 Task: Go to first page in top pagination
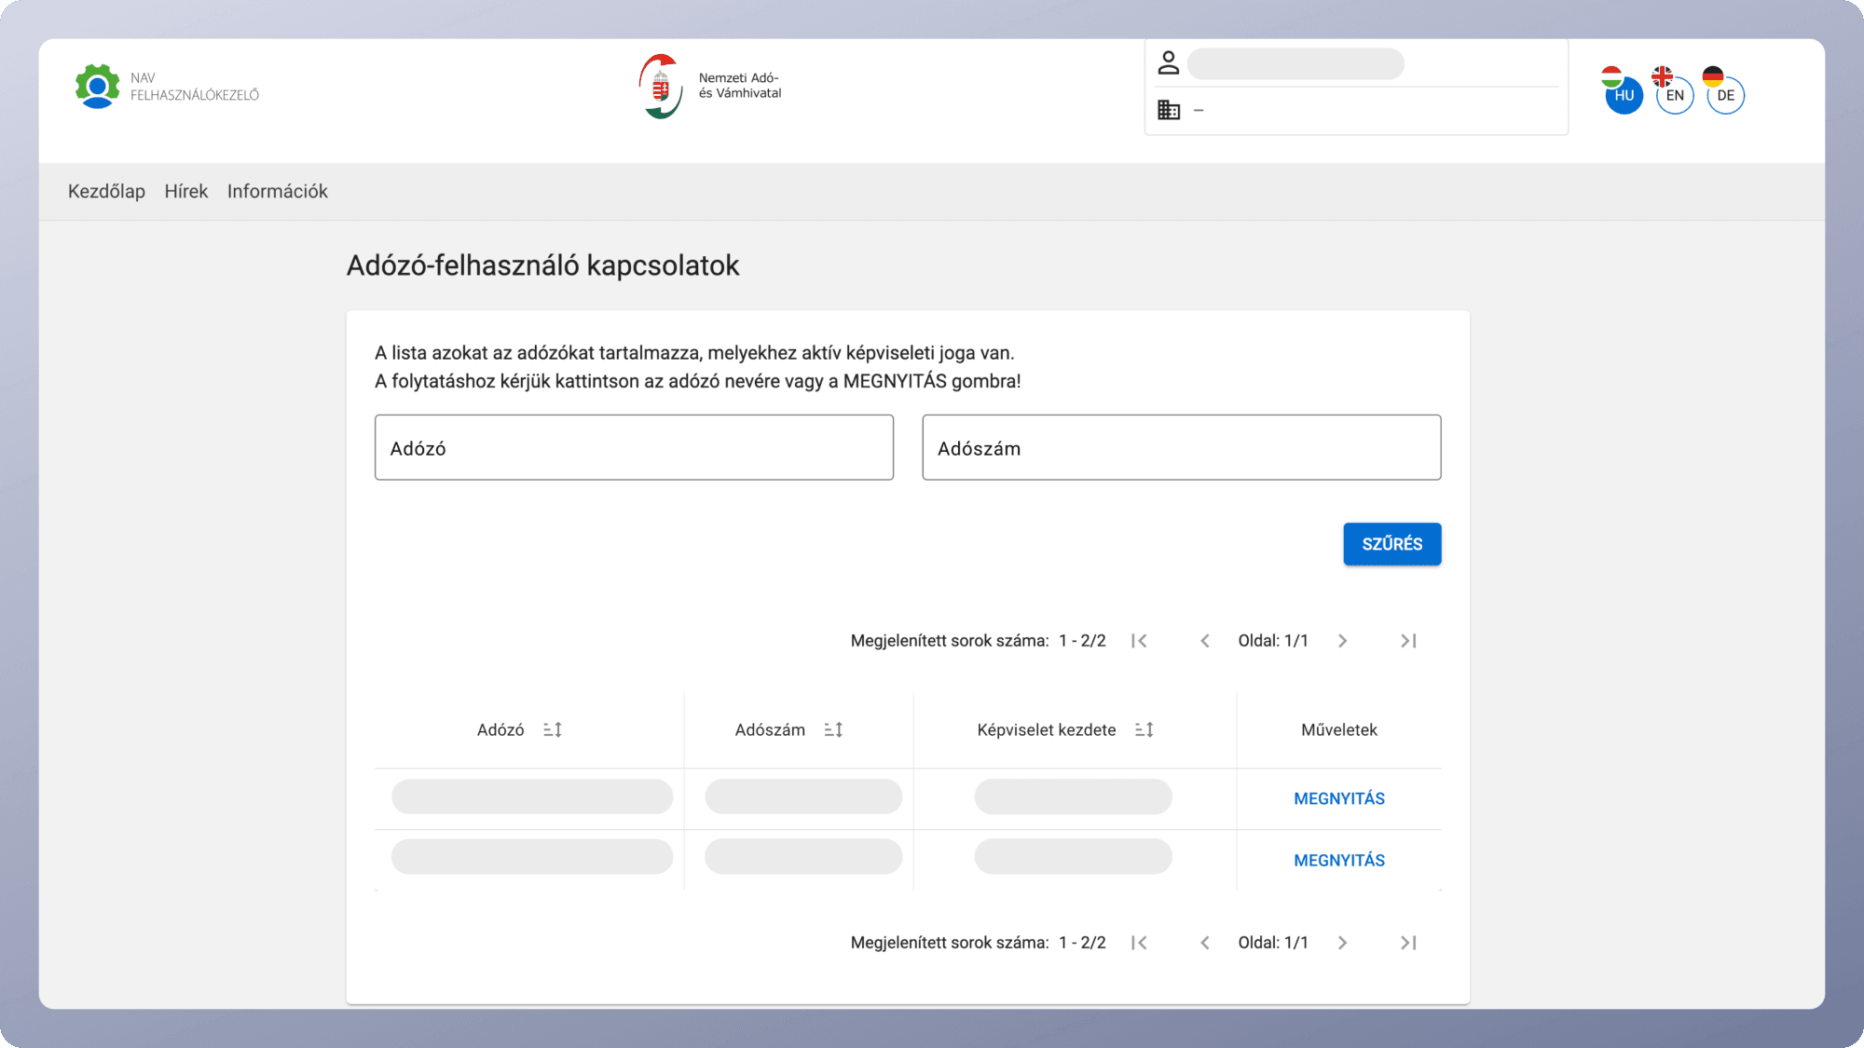[1139, 641]
